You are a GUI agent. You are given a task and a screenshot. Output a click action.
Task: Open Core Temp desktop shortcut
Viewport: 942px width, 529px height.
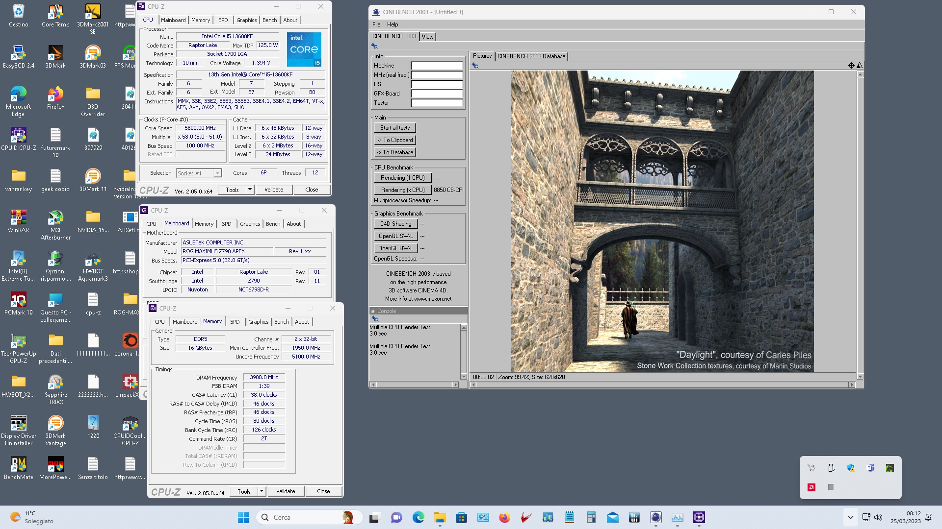55,16
